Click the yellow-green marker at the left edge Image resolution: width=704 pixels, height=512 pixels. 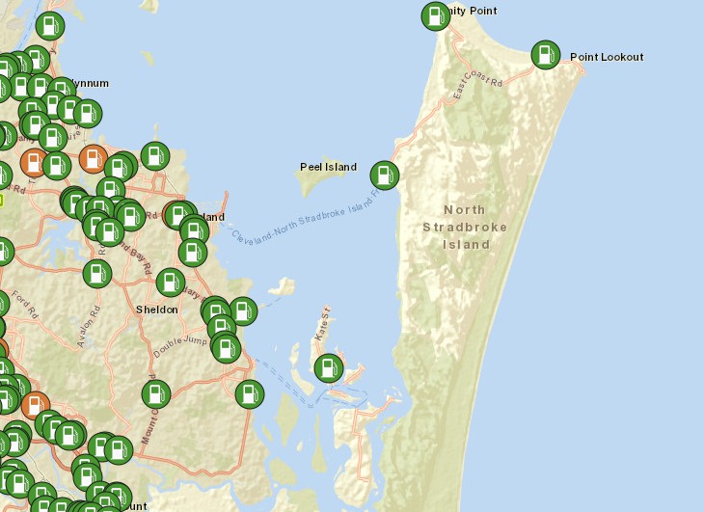pos(1,200)
